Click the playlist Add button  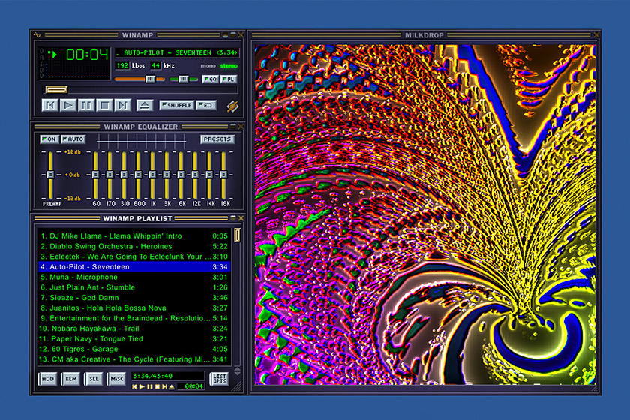pos(48,379)
